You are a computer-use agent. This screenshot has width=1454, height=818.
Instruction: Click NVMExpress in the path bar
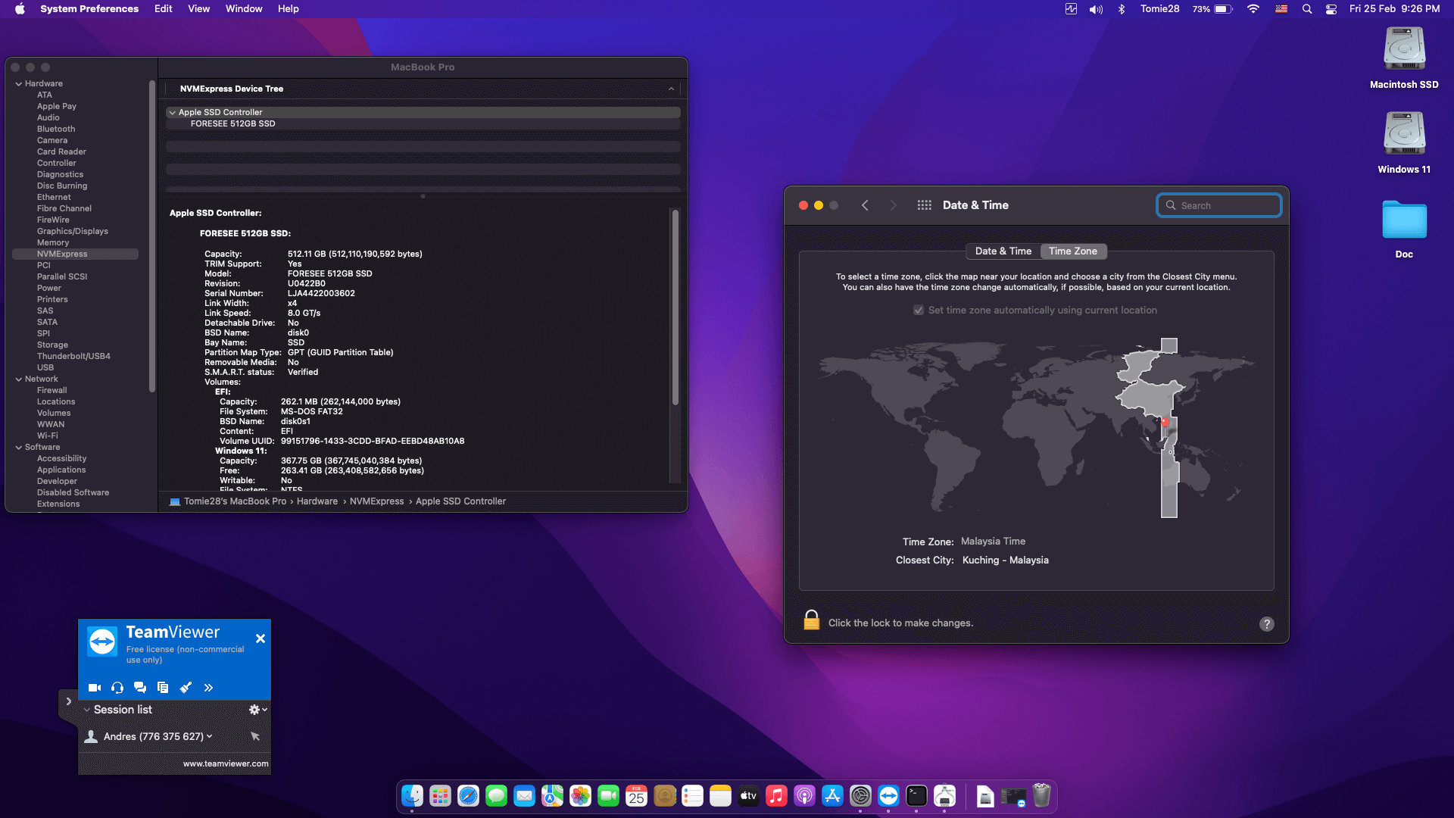(x=376, y=501)
